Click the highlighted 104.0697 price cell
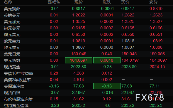Screen dimensions: 173x108 click(x=79, y=60)
